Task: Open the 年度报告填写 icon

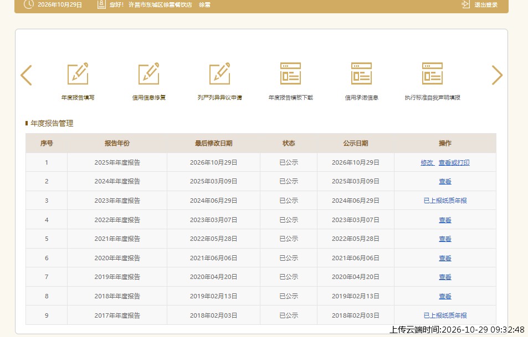Action: click(78, 73)
